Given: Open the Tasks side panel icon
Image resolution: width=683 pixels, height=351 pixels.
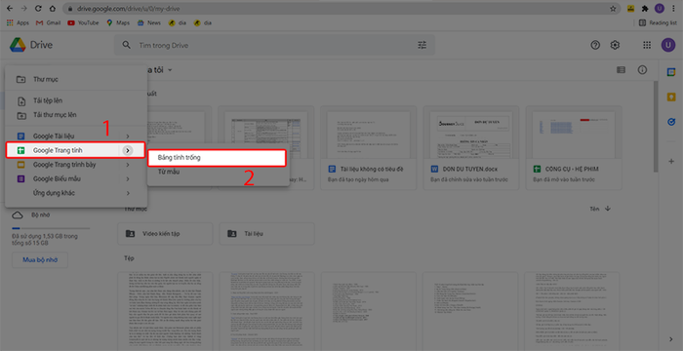Looking at the screenshot, I should tap(671, 122).
